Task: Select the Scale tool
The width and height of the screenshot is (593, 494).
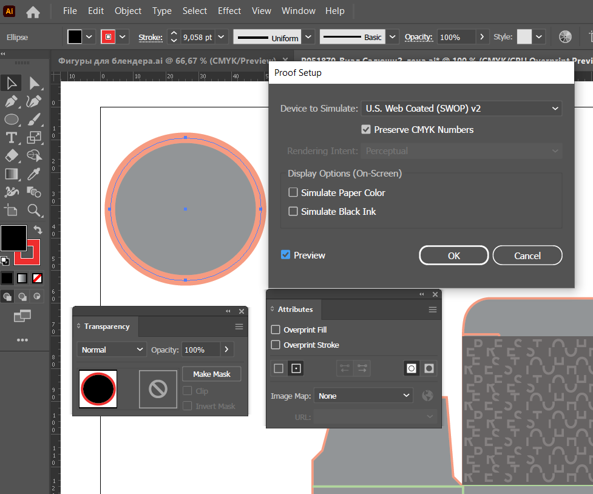Action: tap(34, 138)
